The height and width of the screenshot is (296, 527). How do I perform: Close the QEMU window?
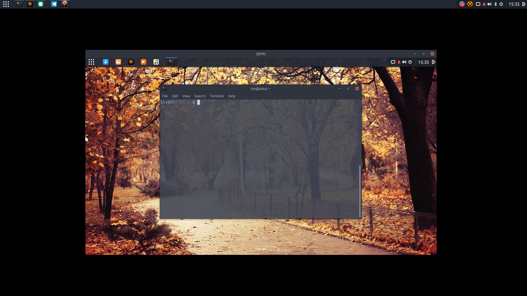[x=432, y=54]
